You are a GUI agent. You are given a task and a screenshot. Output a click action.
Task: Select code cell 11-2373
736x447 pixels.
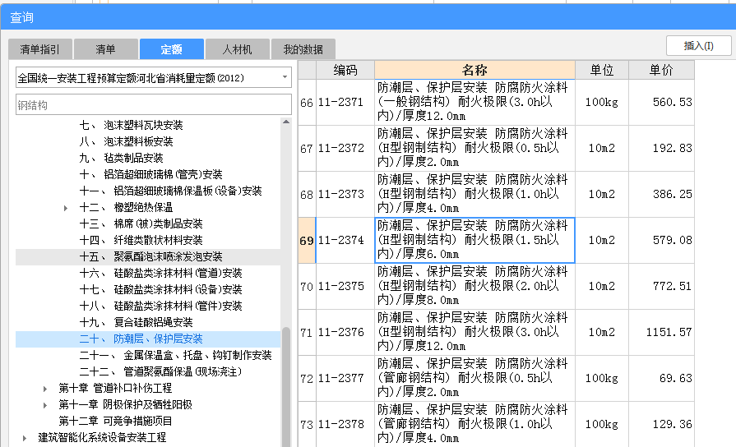pyautogui.click(x=345, y=194)
